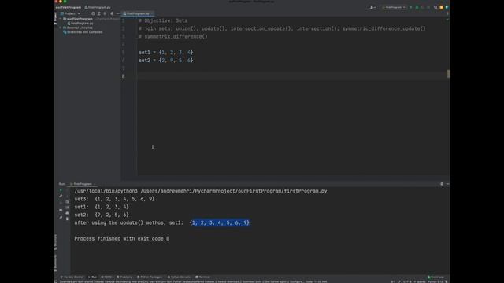
Task: Click the shared indexes notification in the status bar
Action: coord(193,281)
